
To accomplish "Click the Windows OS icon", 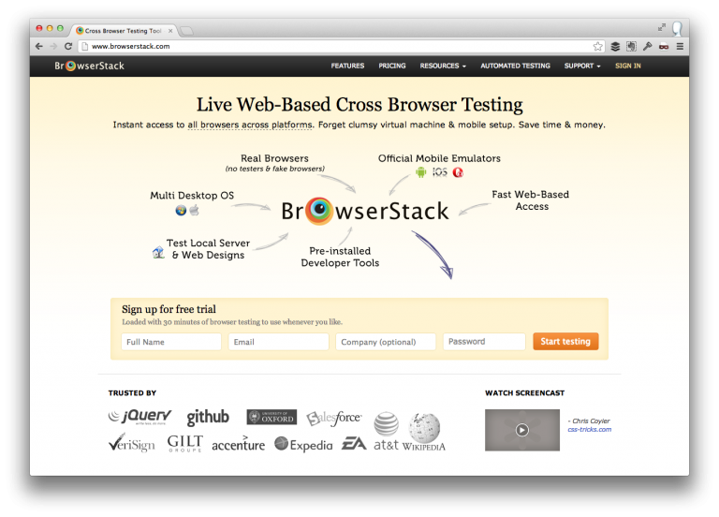I will (x=181, y=211).
